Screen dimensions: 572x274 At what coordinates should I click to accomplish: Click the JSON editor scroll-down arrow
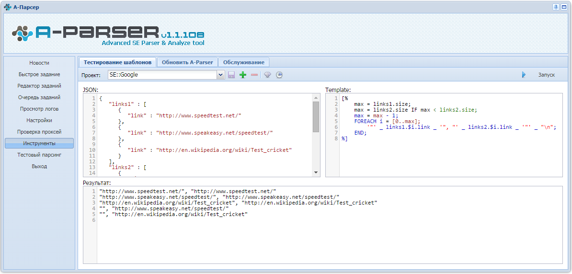click(316, 172)
